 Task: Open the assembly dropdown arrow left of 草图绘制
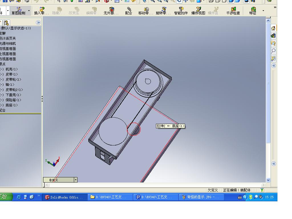coord(8,11)
